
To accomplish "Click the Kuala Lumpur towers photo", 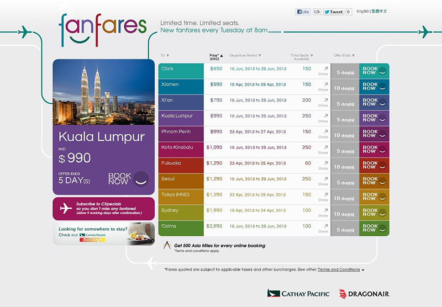I will (x=103, y=92).
